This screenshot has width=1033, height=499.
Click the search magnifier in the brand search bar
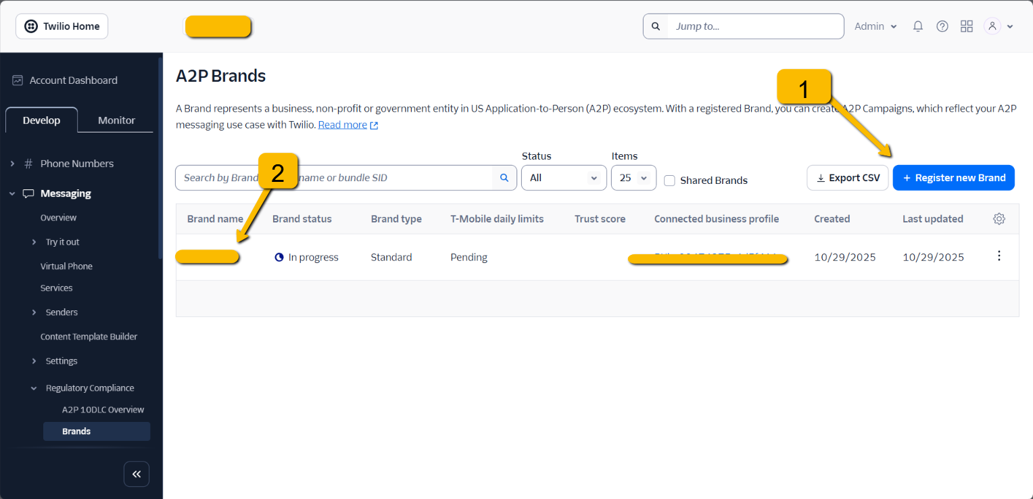(x=504, y=177)
